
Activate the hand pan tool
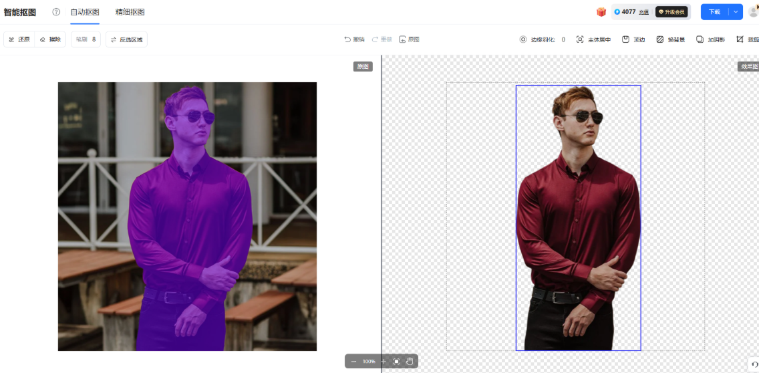(x=410, y=362)
